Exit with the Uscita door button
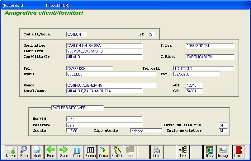 [x=239, y=152]
